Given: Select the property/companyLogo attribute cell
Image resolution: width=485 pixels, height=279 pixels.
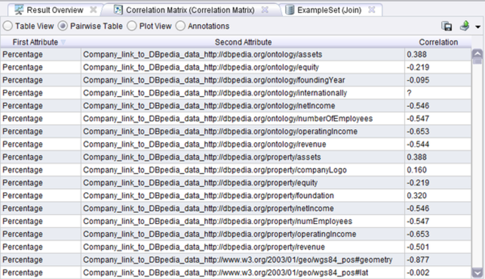Looking at the screenshot, I should tap(243, 170).
